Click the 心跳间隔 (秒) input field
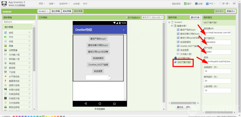Image resolution: width=241 pixels, height=117 pixels. coord(217,90)
